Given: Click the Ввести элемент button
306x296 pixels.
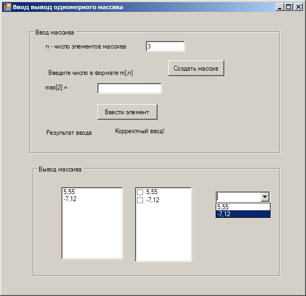Looking at the screenshot, I should 127,112.
